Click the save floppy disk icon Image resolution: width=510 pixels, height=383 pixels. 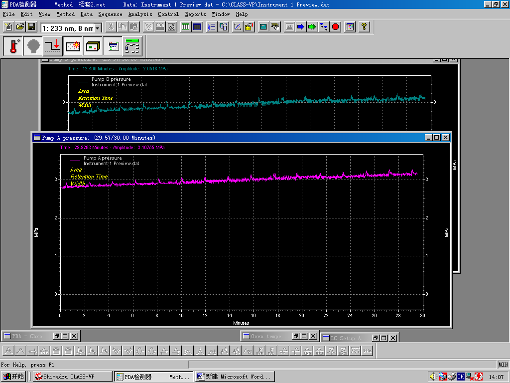pos(31,27)
